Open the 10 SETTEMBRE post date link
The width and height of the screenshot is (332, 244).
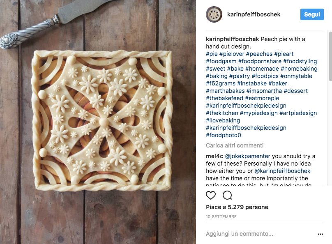pyautogui.click(x=221, y=216)
